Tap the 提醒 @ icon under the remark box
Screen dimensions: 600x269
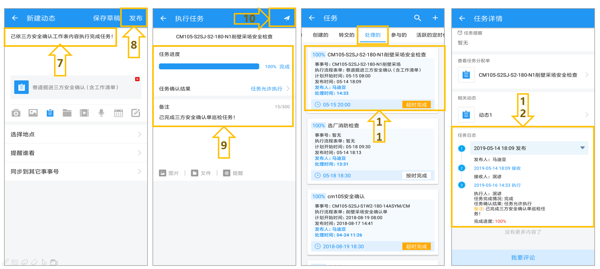click(227, 173)
